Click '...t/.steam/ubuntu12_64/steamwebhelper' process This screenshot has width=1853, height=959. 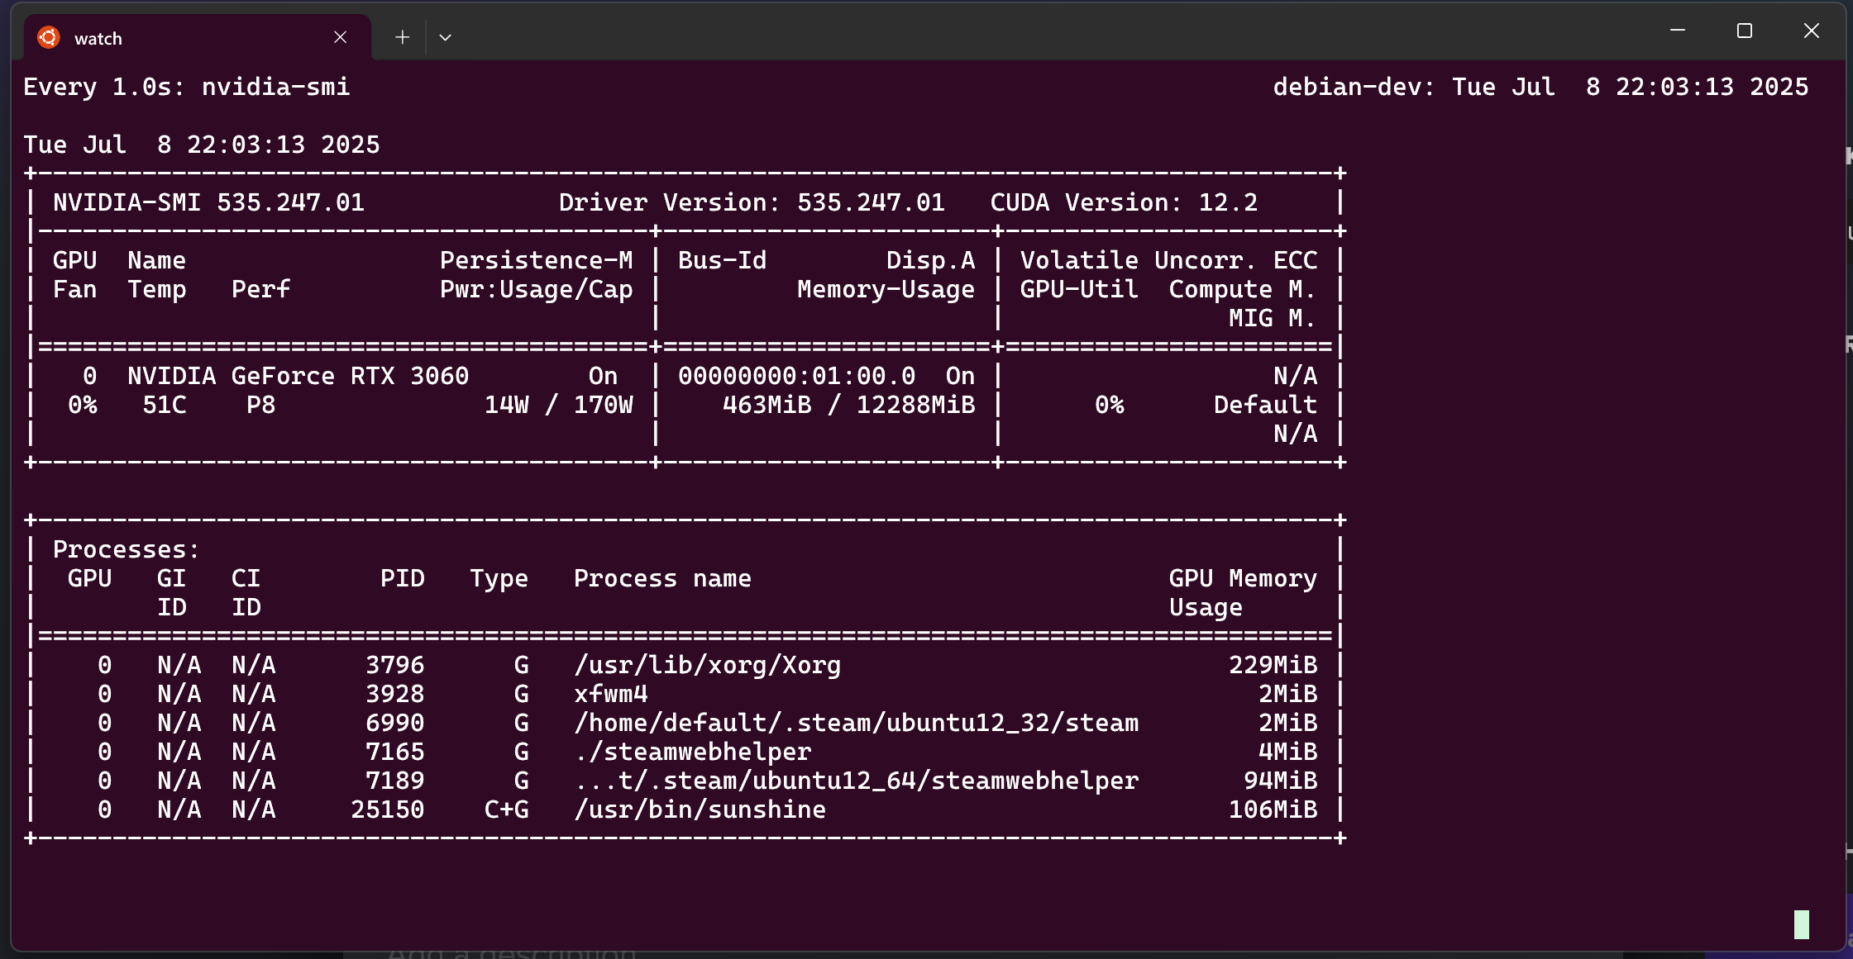[856, 781]
